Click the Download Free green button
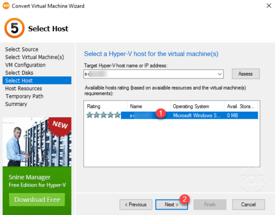275x215 pixels. point(37,199)
